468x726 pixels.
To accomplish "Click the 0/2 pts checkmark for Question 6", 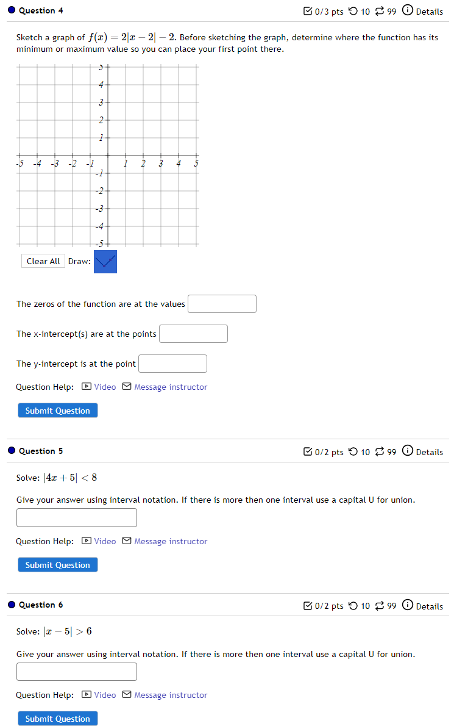I will point(307,606).
